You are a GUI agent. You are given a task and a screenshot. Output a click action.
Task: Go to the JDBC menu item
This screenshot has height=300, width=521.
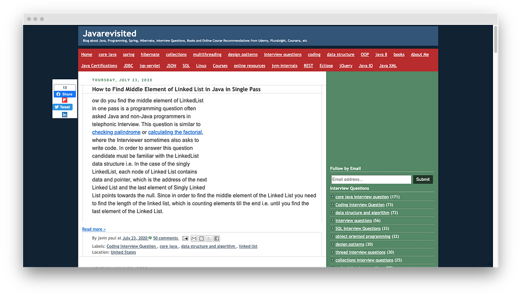coord(128,66)
